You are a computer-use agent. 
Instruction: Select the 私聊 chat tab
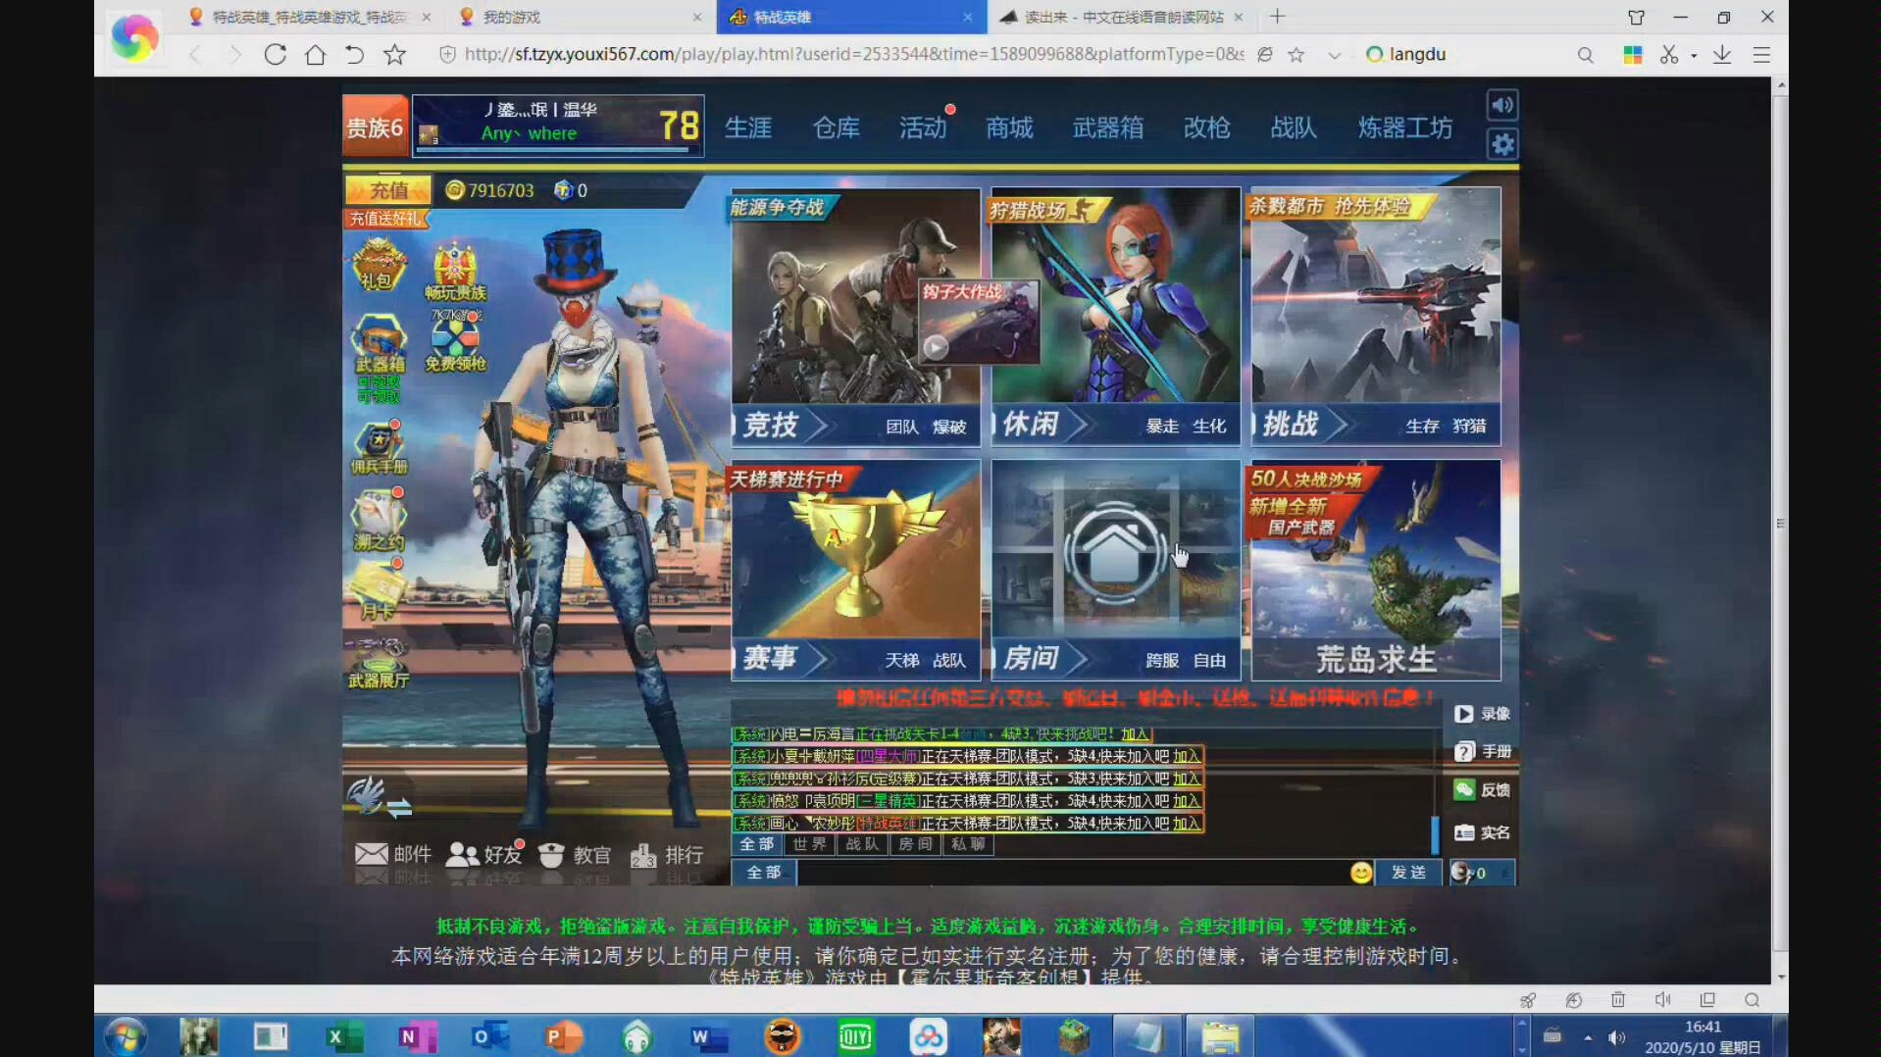(x=968, y=844)
